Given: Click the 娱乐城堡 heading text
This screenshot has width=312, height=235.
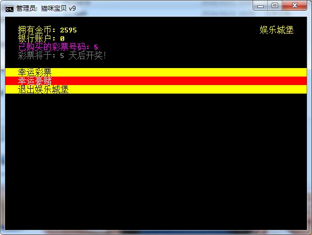Looking at the screenshot, I should 276,30.
